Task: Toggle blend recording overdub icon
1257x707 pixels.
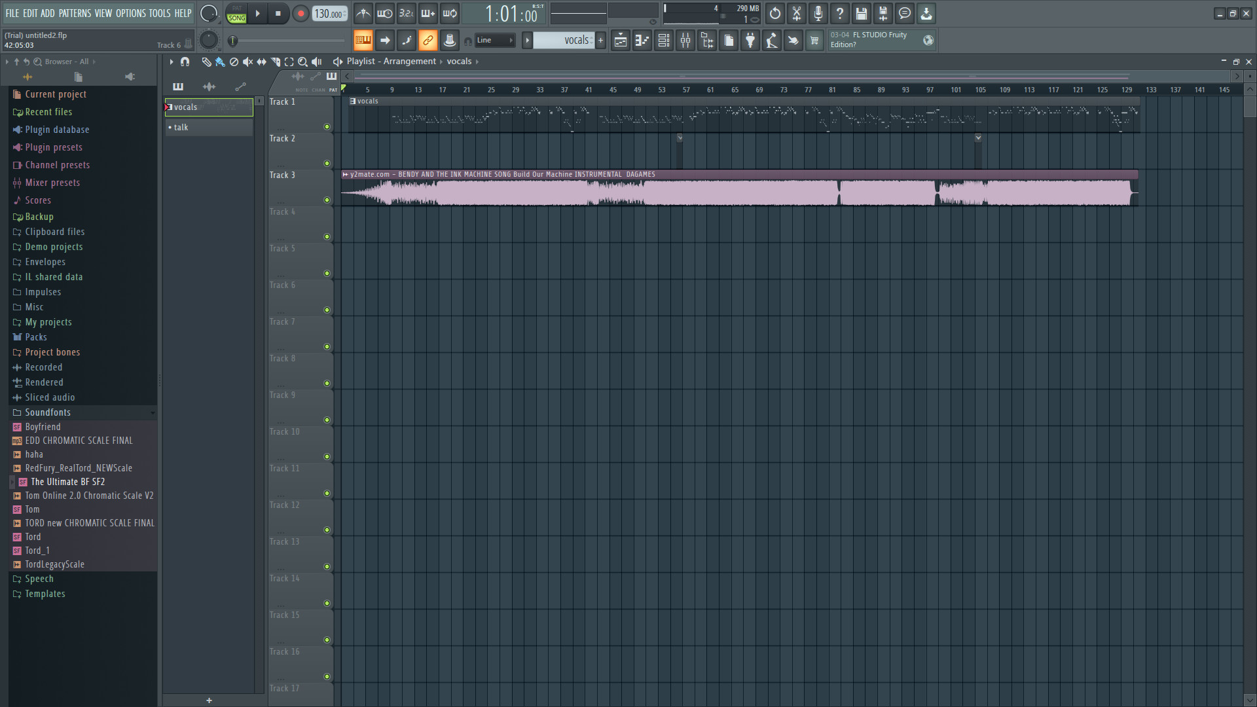Action: (428, 13)
